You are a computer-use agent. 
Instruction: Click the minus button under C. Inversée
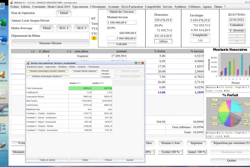pyautogui.click(x=237, y=36)
